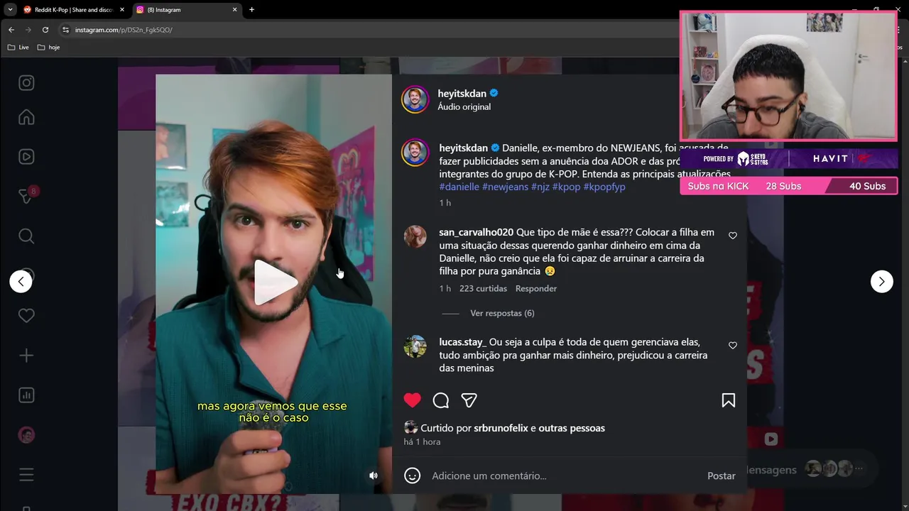
Task: Open Instagram home from sidebar house icon
Action: (x=26, y=117)
